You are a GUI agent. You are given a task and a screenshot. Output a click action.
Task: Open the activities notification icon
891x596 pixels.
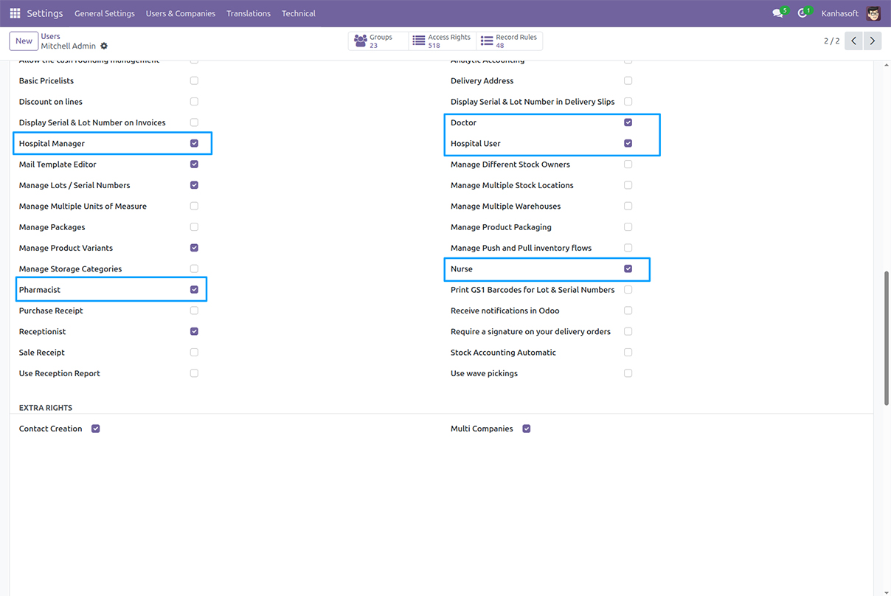pyautogui.click(x=802, y=13)
